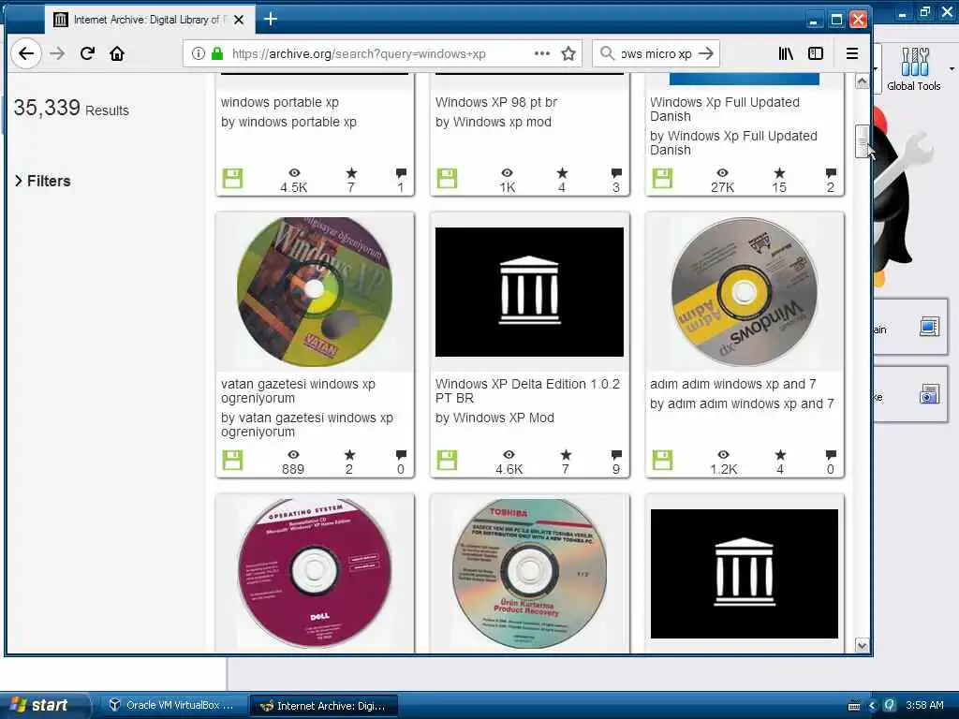This screenshot has width=959, height=719.
Task: Open 'windows portable xp' item title
Action: [x=279, y=102]
